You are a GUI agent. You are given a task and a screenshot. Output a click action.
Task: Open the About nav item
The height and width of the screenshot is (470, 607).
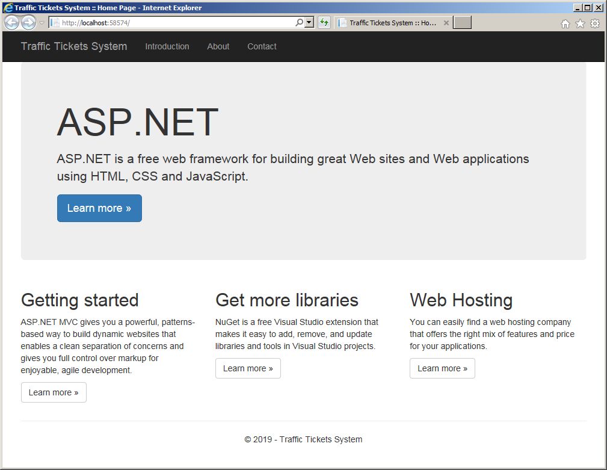point(218,46)
